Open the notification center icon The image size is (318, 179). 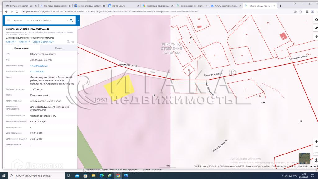(x=312, y=176)
